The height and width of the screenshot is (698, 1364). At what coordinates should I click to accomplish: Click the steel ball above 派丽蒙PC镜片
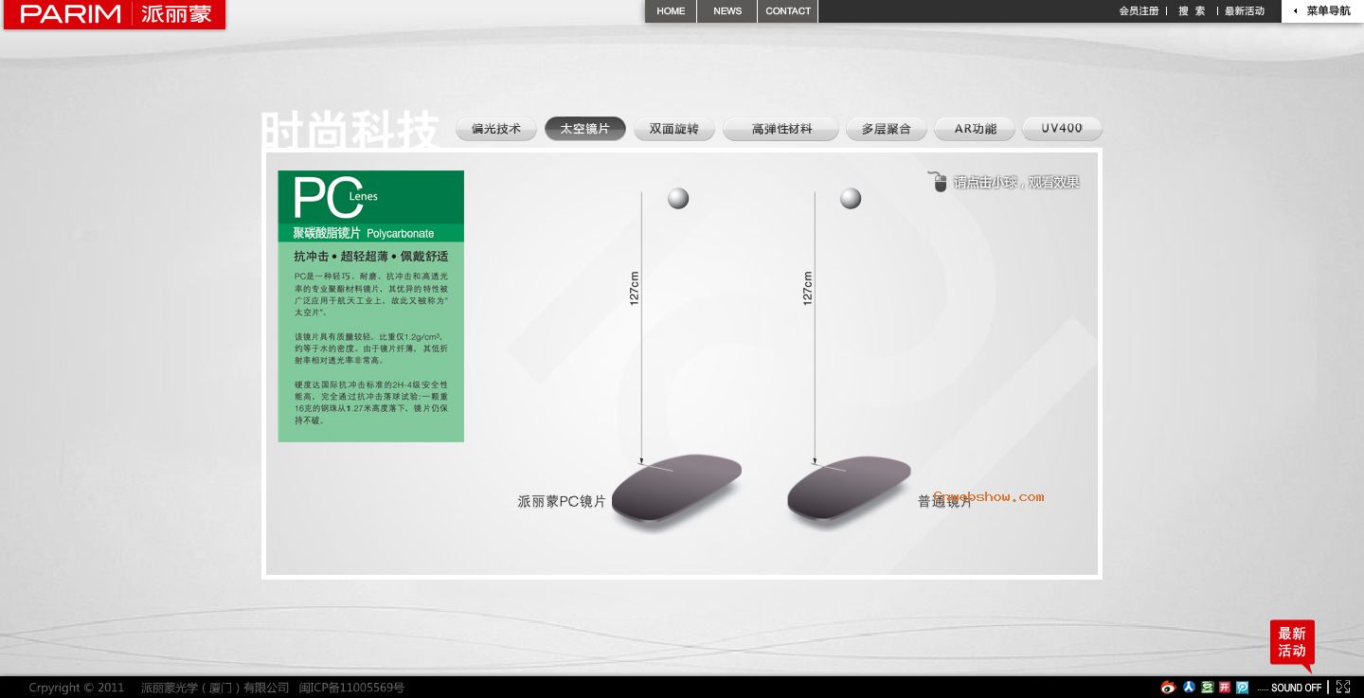tap(678, 198)
